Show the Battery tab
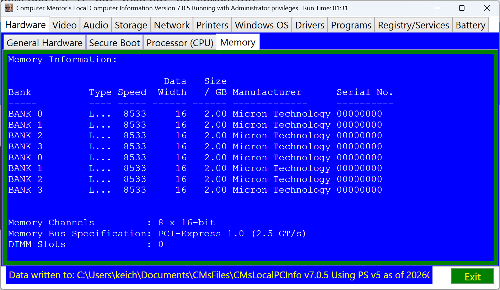Image resolution: width=500 pixels, height=290 pixels. coord(471,25)
